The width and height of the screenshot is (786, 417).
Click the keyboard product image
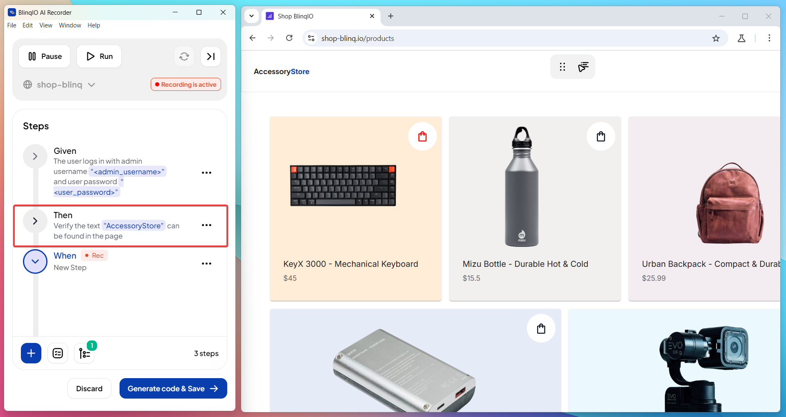(x=343, y=185)
